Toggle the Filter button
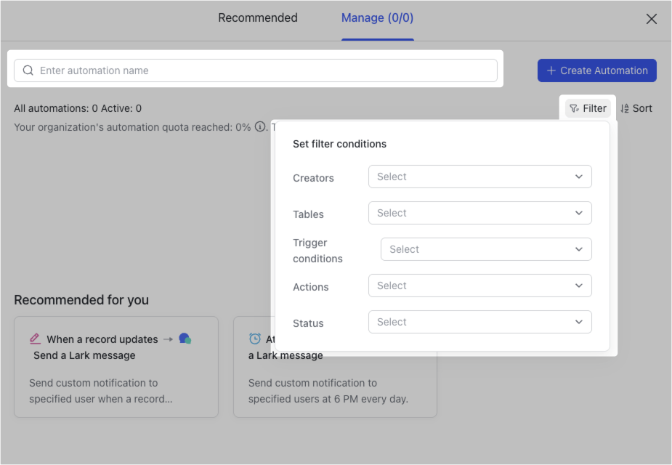This screenshot has width=672, height=465. (x=588, y=108)
